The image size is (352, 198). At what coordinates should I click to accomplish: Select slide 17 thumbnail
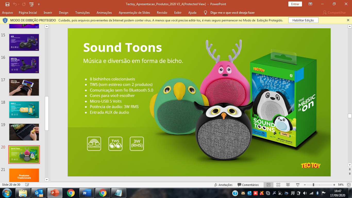24,87
